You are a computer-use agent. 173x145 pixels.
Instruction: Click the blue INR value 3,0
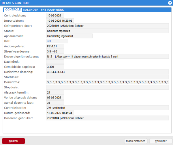tap(49, 41)
